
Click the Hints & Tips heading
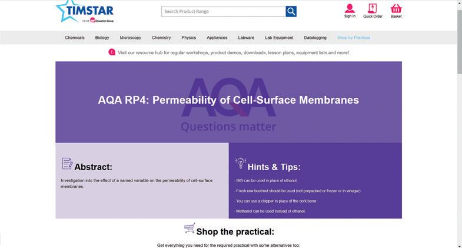[274, 167]
